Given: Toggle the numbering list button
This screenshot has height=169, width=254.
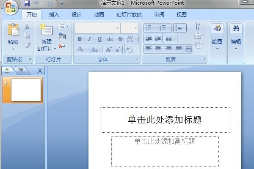Looking at the screenshot, I should point(163,27).
